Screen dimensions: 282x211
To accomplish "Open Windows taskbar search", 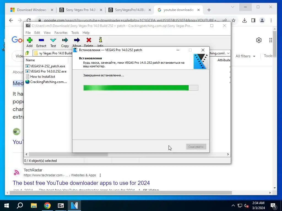I will coord(20,206).
